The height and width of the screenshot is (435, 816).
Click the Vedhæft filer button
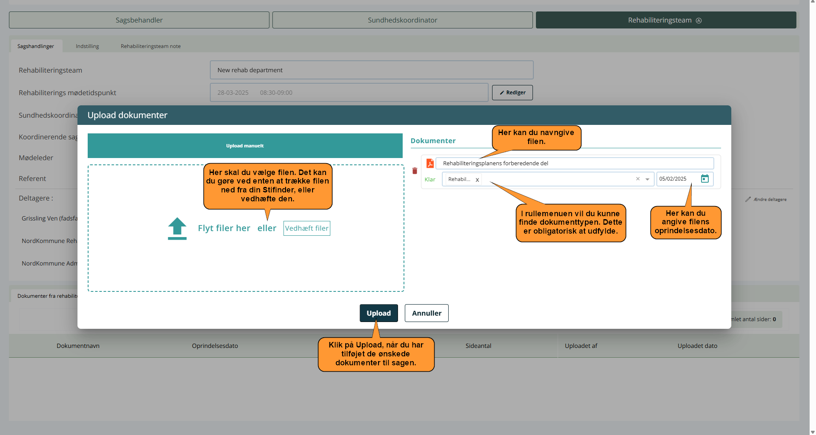pyautogui.click(x=306, y=228)
